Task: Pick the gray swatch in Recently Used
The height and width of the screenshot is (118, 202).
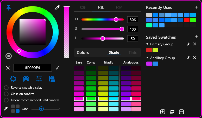Action: tap(149, 15)
